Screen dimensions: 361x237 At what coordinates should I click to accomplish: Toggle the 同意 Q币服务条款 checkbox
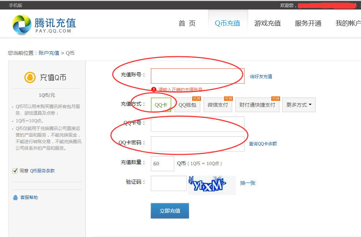(15, 171)
